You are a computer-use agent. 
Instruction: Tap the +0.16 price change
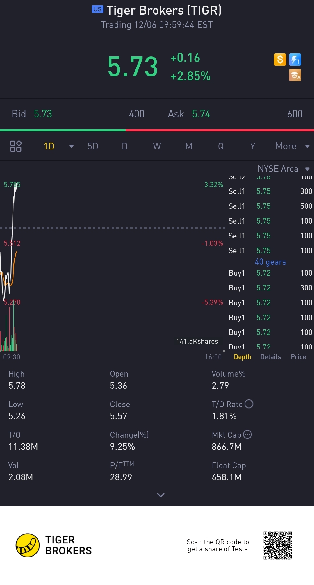tap(185, 58)
